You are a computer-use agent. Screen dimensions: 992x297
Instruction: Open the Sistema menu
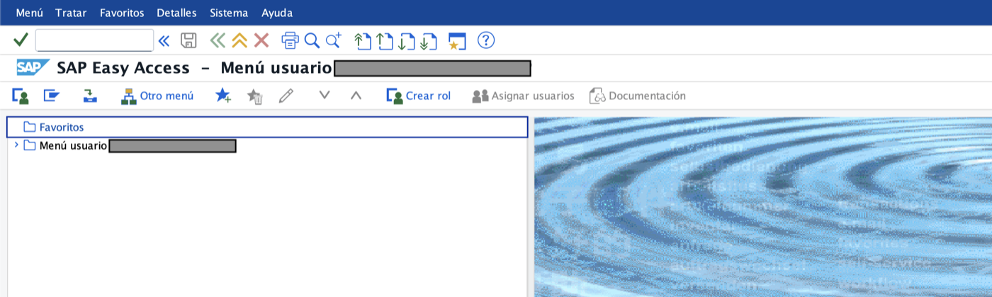point(229,13)
